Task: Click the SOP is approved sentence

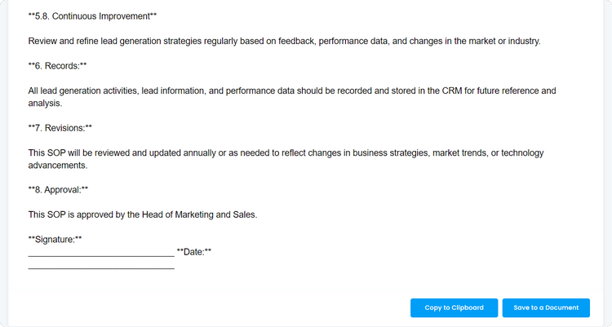Action: (143, 214)
